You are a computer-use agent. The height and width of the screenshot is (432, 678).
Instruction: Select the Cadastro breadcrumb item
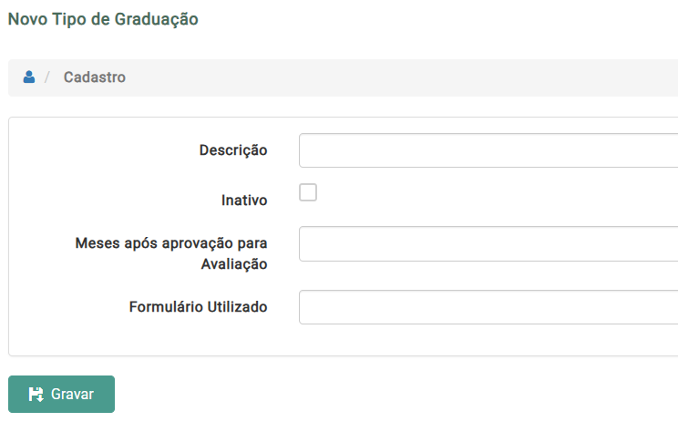tap(95, 77)
